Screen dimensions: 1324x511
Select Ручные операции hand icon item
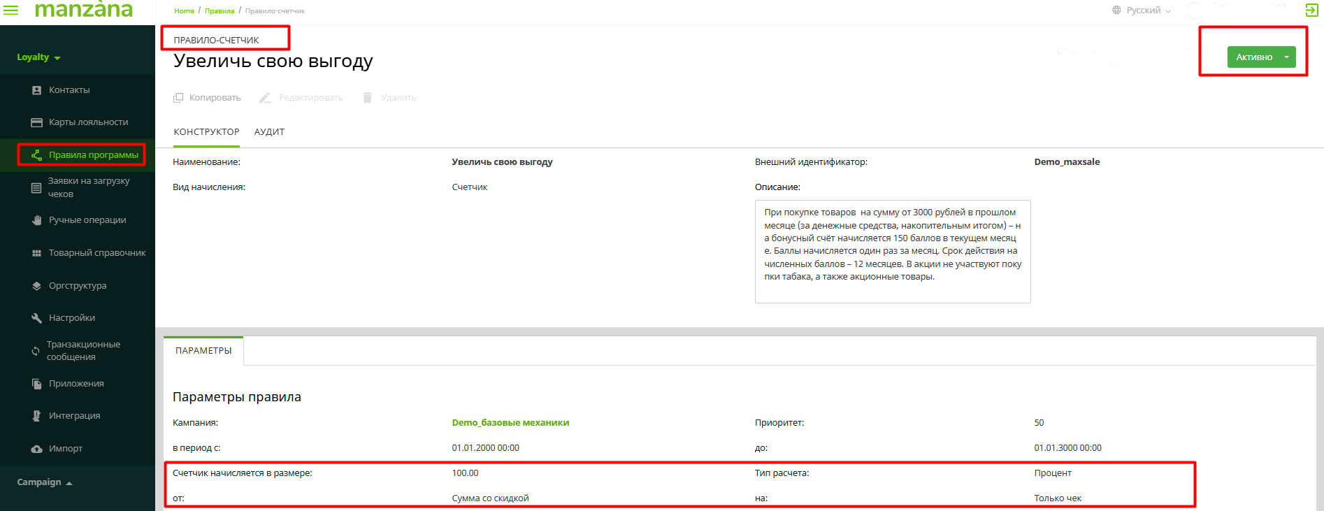point(87,220)
